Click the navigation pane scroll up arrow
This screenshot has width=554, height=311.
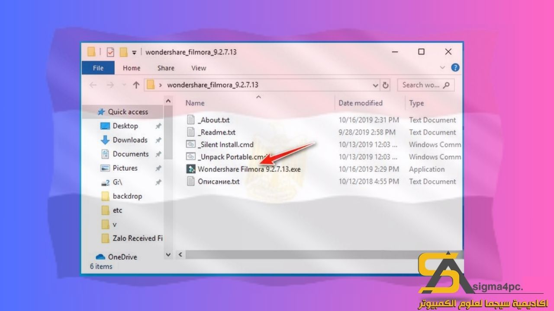coord(168,101)
